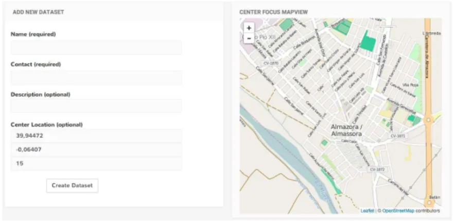Click the CV-1870 road label on map
The width and height of the screenshot is (455, 221).
pyautogui.click(x=271, y=63)
